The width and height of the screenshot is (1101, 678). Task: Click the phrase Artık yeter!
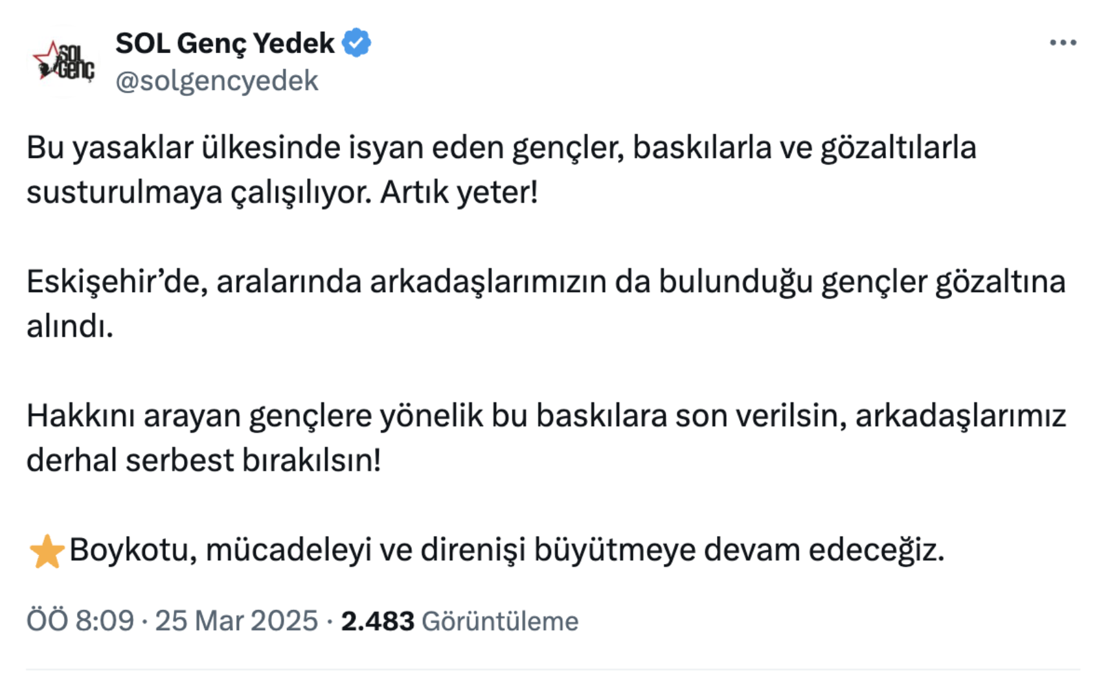point(459,192)
